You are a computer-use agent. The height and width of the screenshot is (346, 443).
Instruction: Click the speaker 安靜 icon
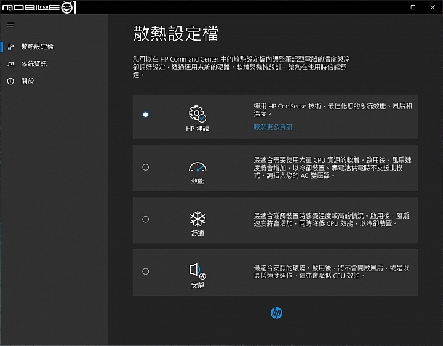pyautogui.click(x=198, y=271)
